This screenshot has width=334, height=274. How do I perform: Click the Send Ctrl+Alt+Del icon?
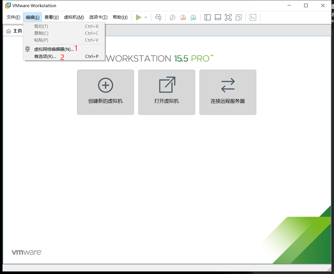click(158, 17)
